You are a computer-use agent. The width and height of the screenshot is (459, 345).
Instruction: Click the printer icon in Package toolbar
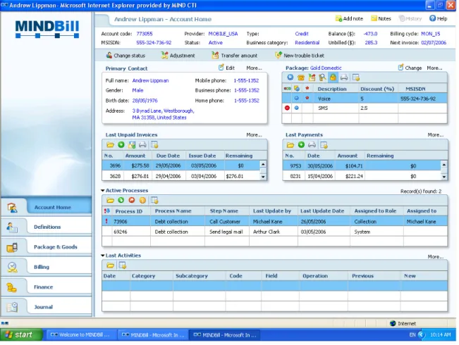pos(344,77)
